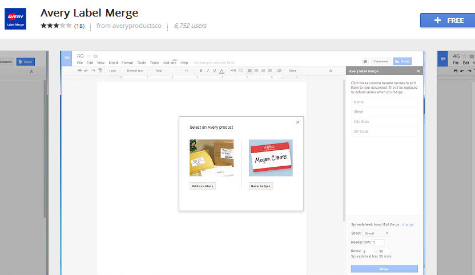The image size is (475, 275).
Task: Click the Avery Label Merge app logo
Action: click(15, 19)
